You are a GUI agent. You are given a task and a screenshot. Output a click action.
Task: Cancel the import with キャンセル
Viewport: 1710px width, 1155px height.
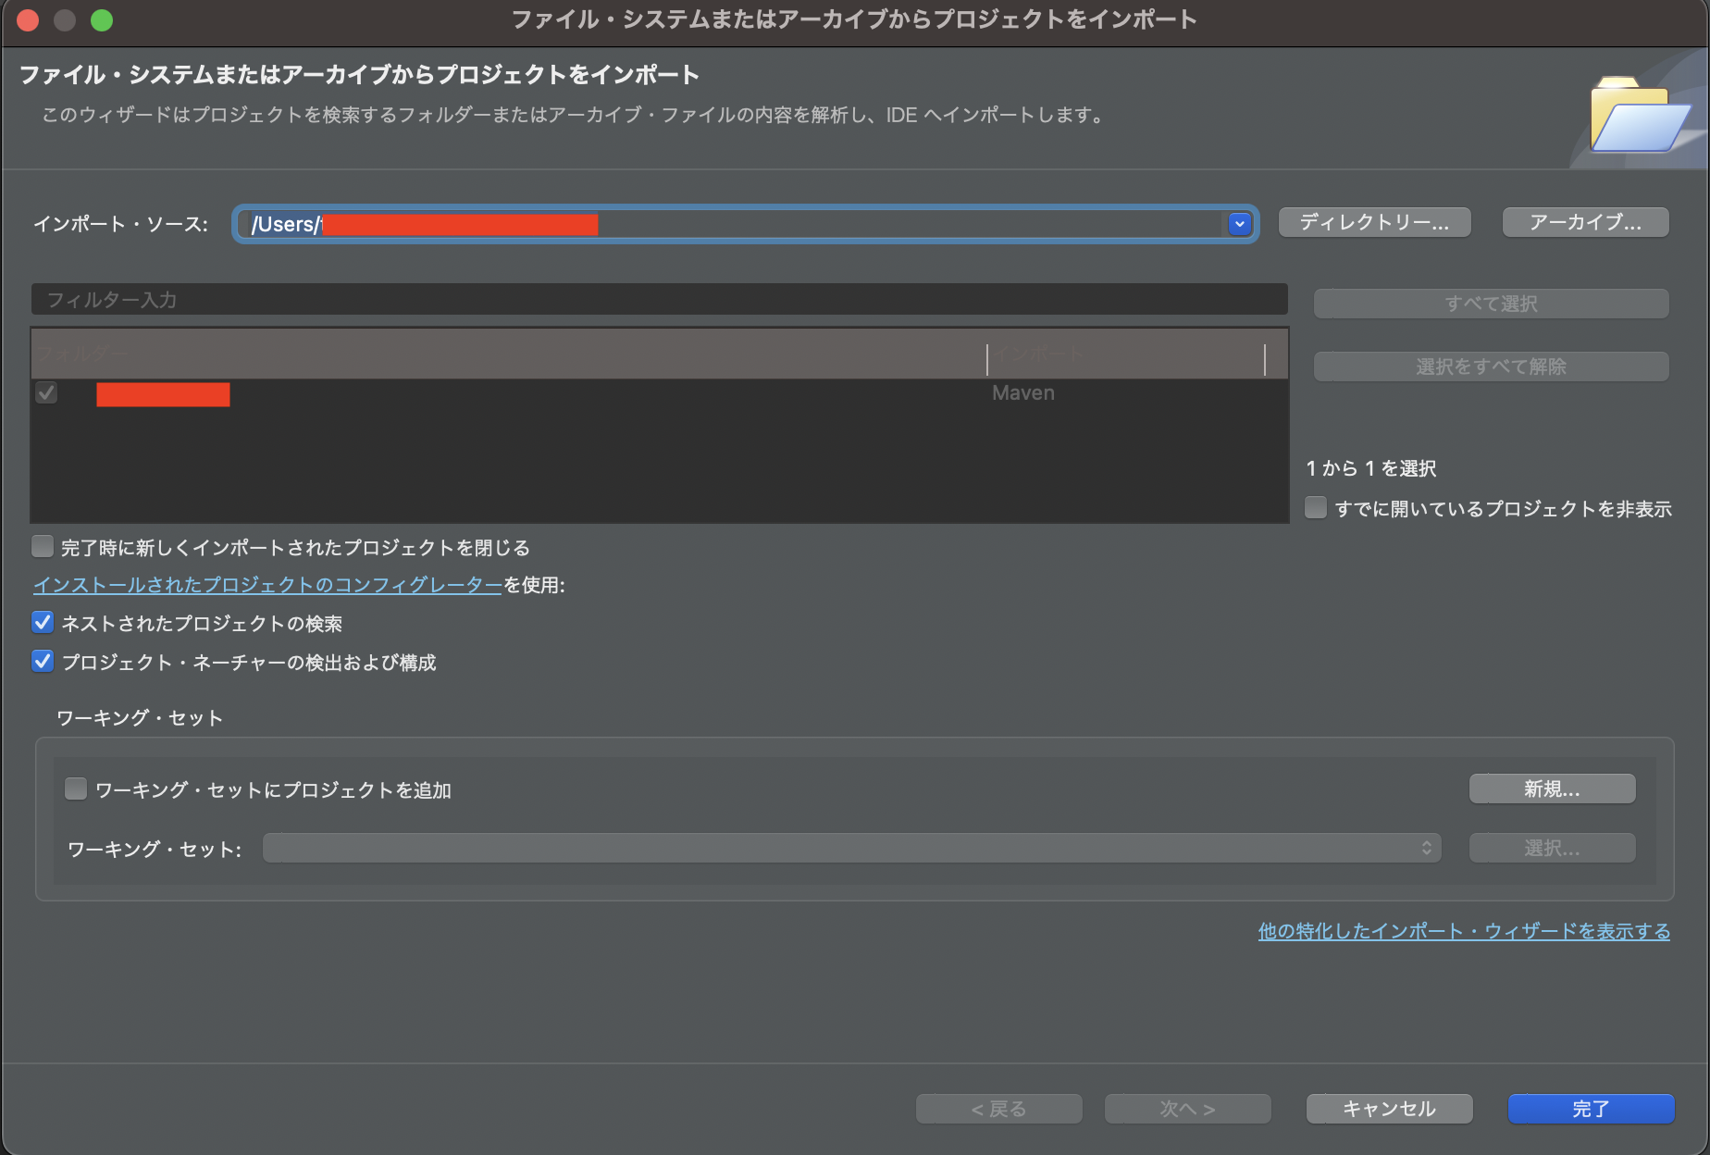[1388, 1108]
